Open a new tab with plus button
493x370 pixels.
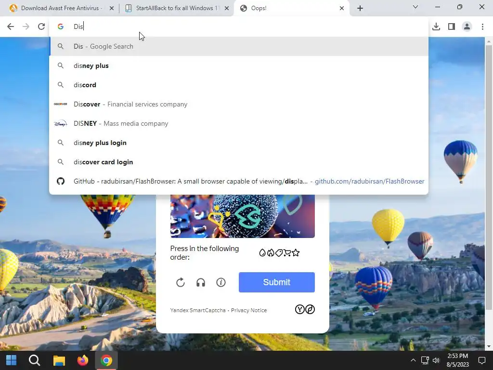[360, 8]
